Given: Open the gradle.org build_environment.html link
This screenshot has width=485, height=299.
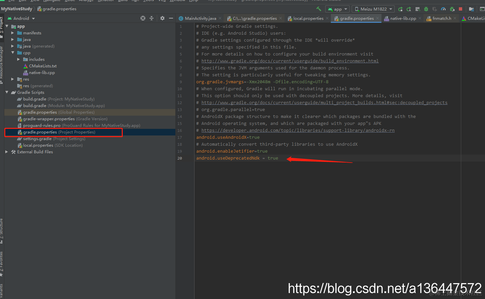Looking at the screenshot, I should click(x=290, y=61).
